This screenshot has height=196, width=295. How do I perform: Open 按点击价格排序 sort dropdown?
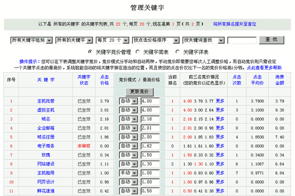pos(156,40)
